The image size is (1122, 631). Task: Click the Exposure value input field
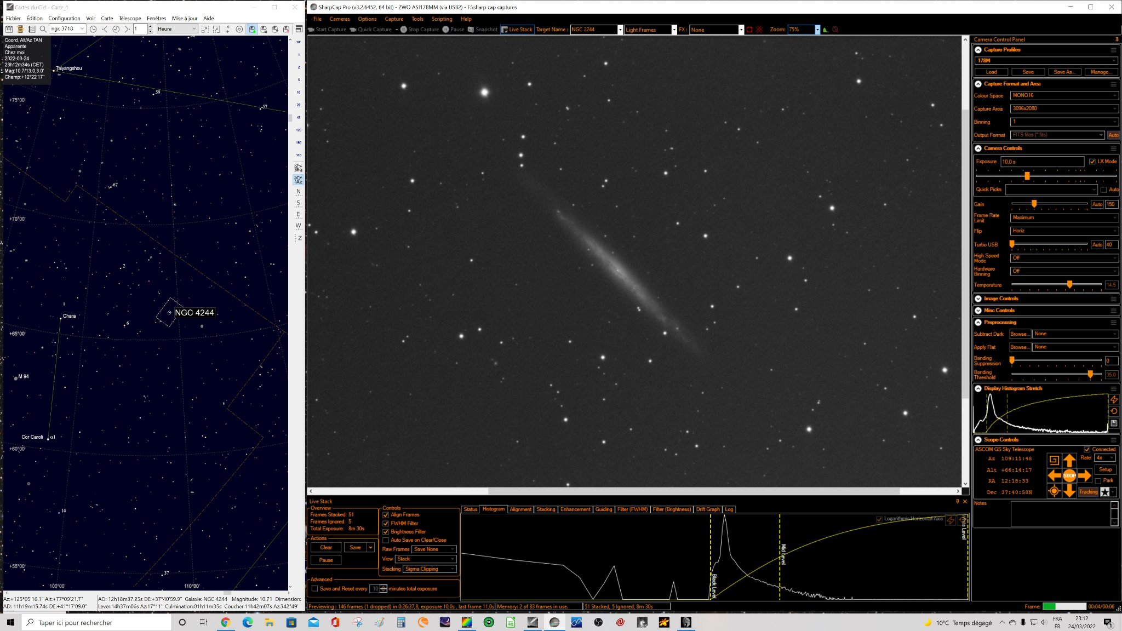(1041, 162)
